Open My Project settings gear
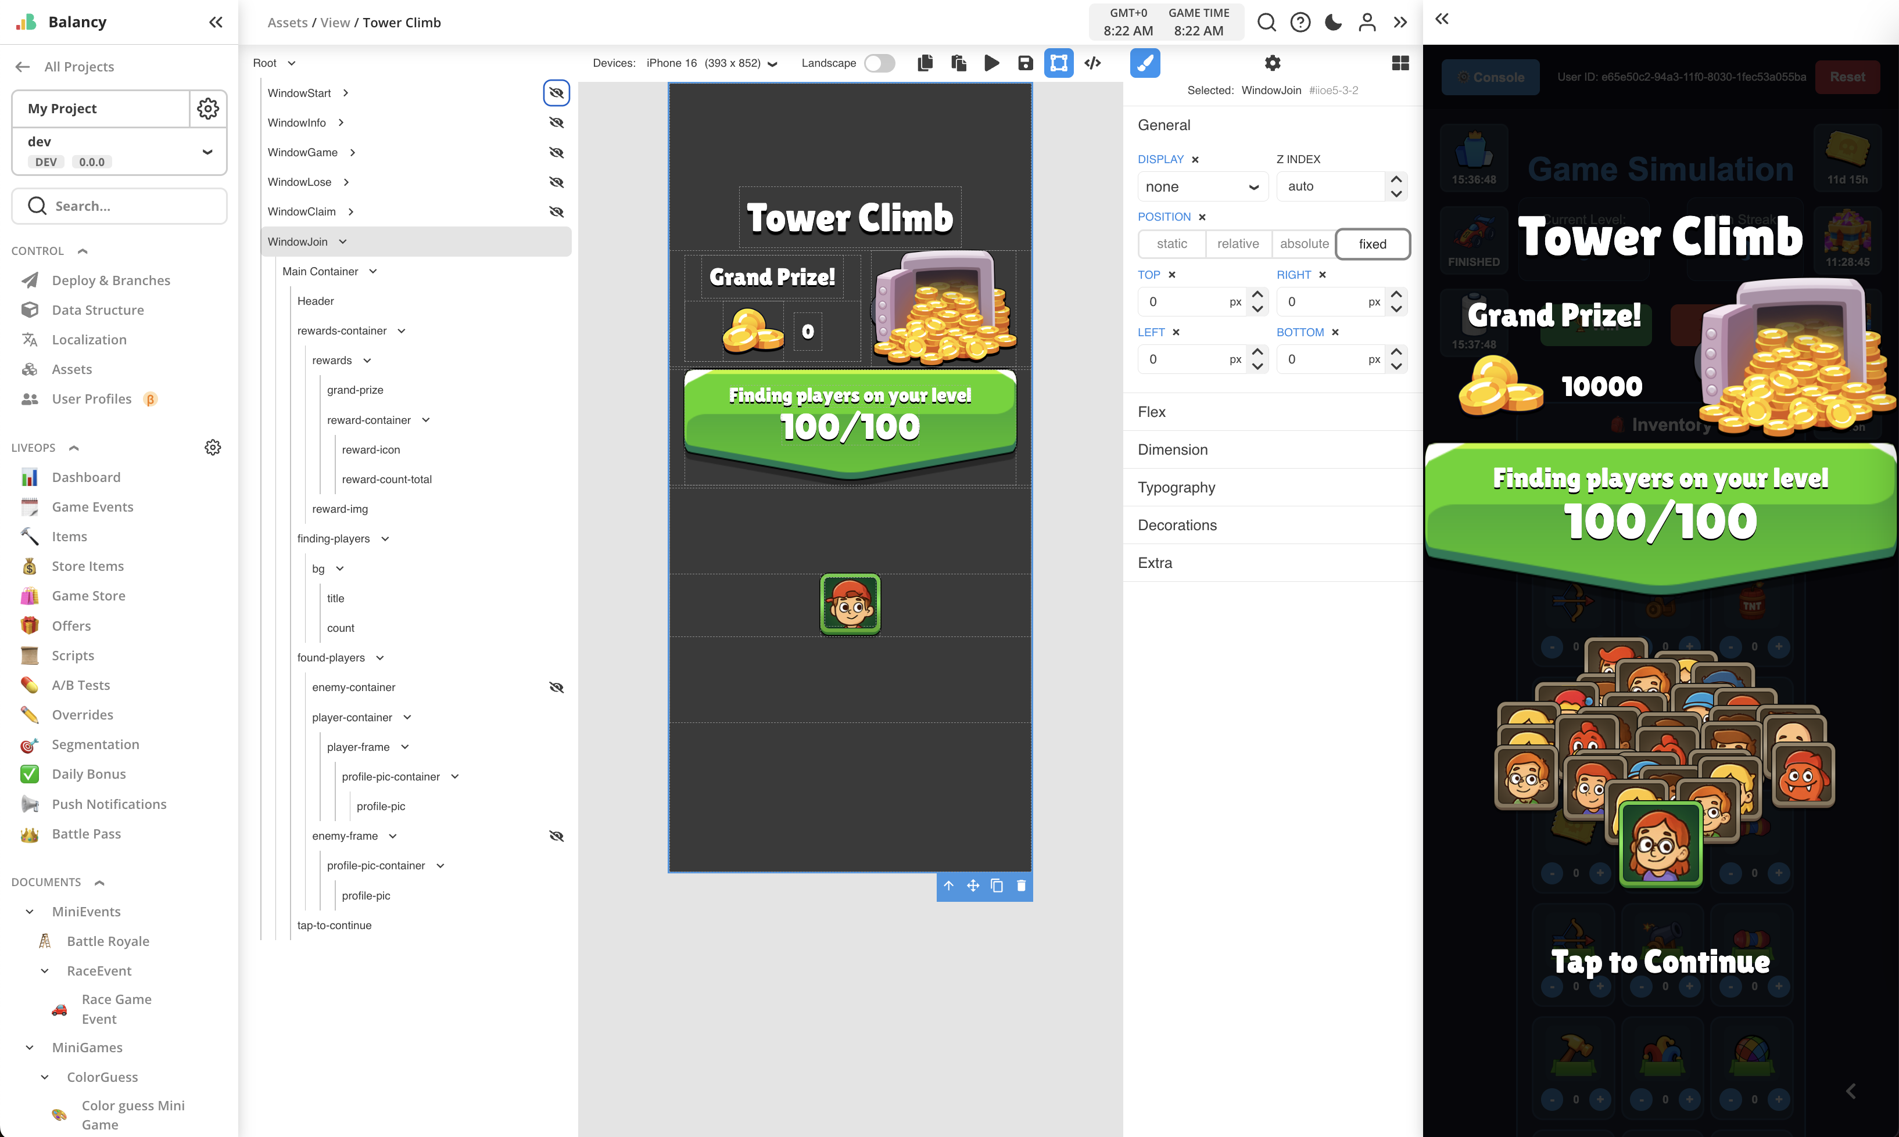Screen dimensions: 1899x1137 [x=208, y=108]
